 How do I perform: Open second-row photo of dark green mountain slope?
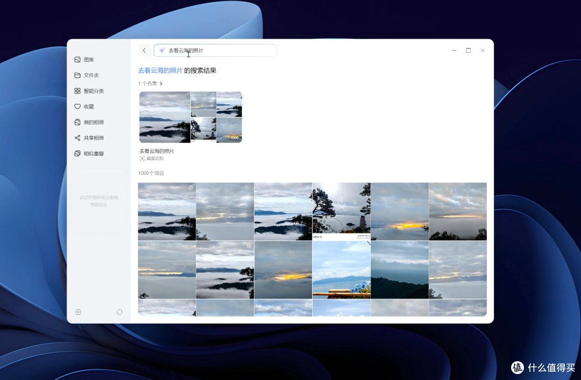[400, 270]
